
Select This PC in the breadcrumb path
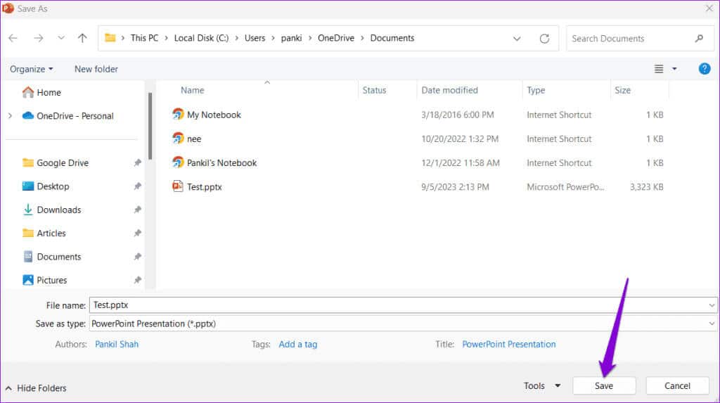(144, 38)
